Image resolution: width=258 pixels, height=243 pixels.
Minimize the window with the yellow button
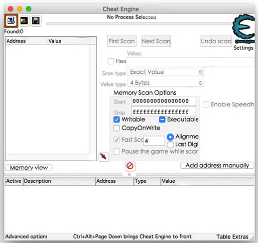coord(20,9)
